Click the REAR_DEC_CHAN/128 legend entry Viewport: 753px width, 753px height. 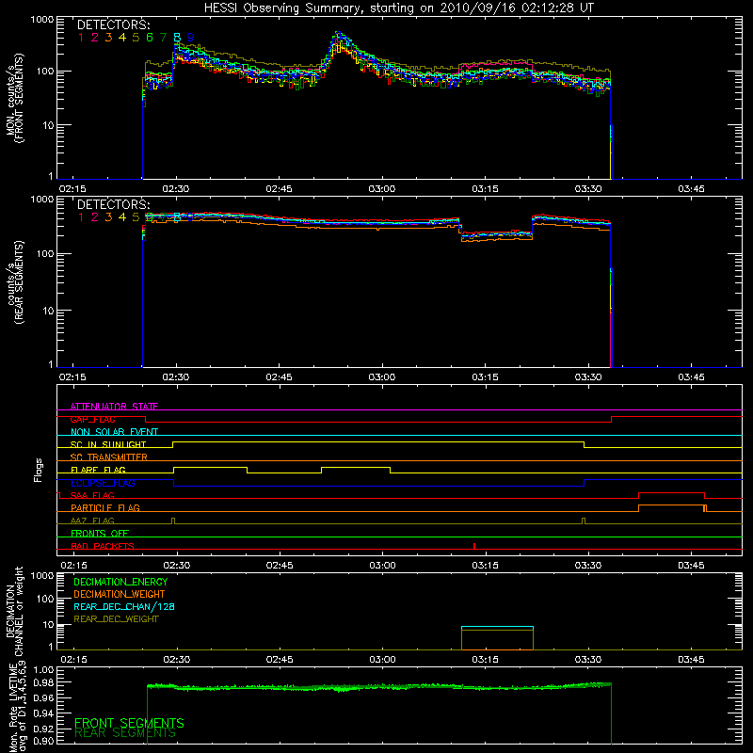point(124,606)
